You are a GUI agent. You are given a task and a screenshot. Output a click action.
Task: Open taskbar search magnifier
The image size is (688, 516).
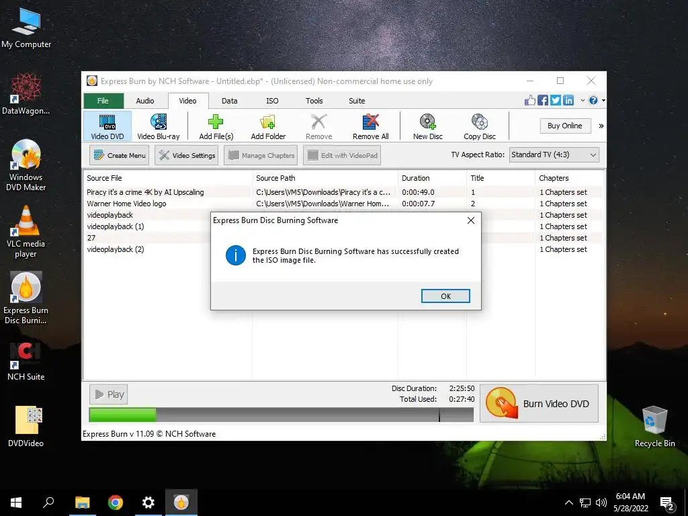pos(48,503)
